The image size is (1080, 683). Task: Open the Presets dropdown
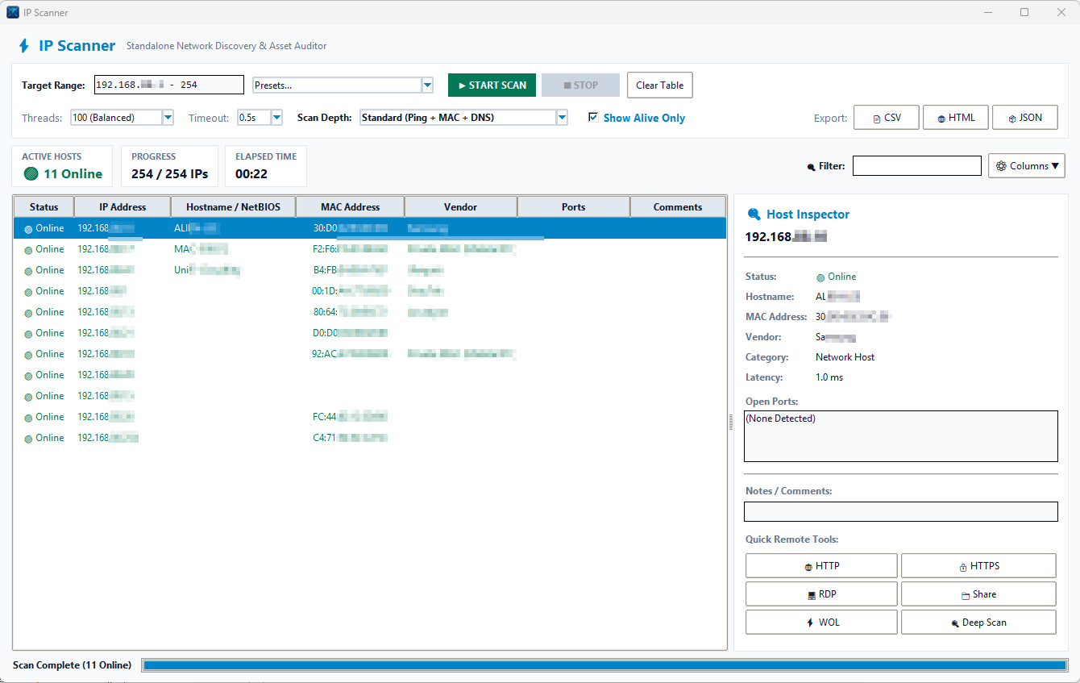(x=427, y=85)
